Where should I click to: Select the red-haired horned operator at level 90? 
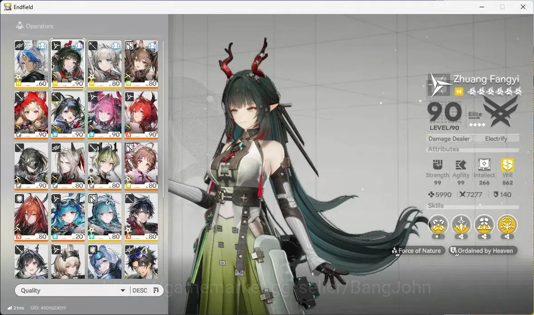pyautogui.click(x=141, y=115)
